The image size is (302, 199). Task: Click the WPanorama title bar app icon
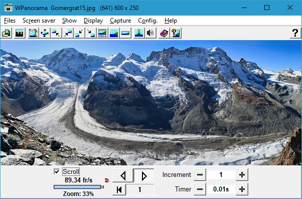point(9,8)
